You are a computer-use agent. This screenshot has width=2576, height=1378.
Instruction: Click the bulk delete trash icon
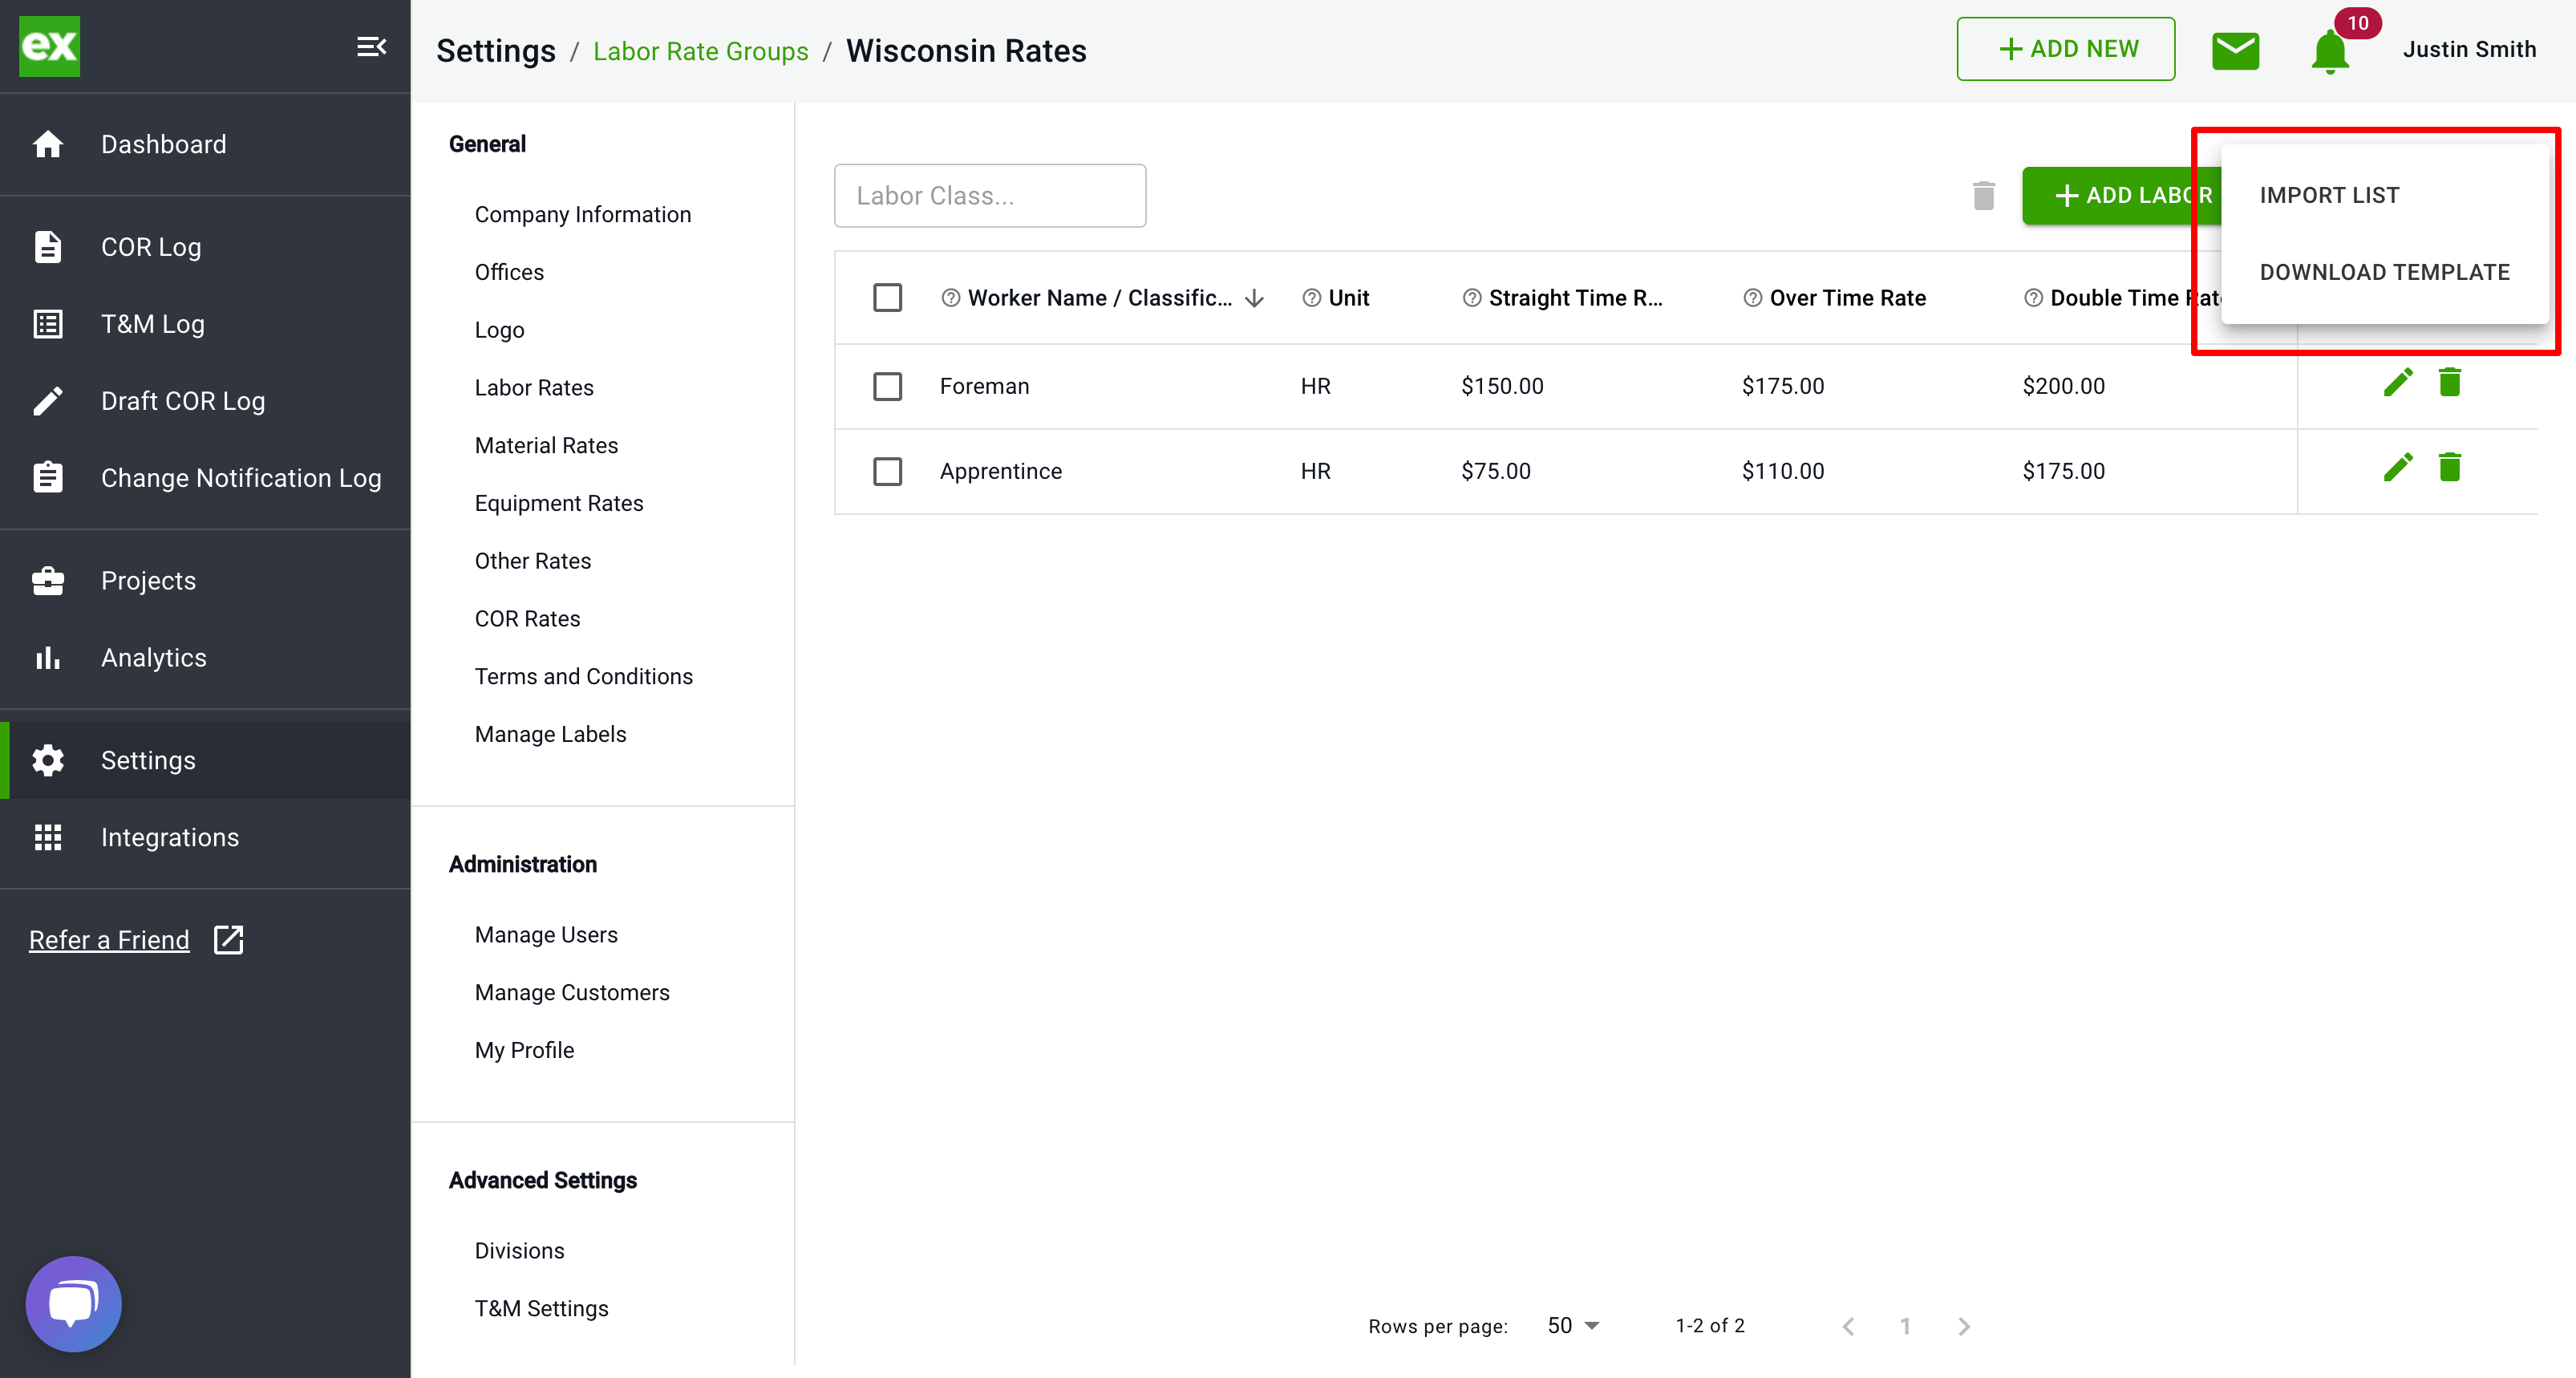pos(1984,195)
